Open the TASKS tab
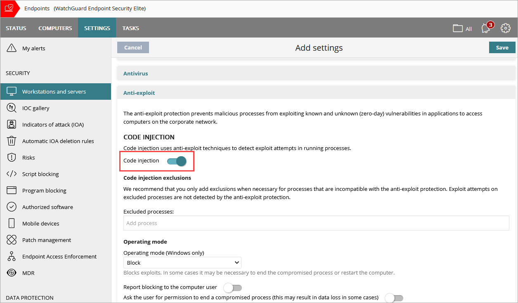The image size is (518, 303). pos(130,28)
